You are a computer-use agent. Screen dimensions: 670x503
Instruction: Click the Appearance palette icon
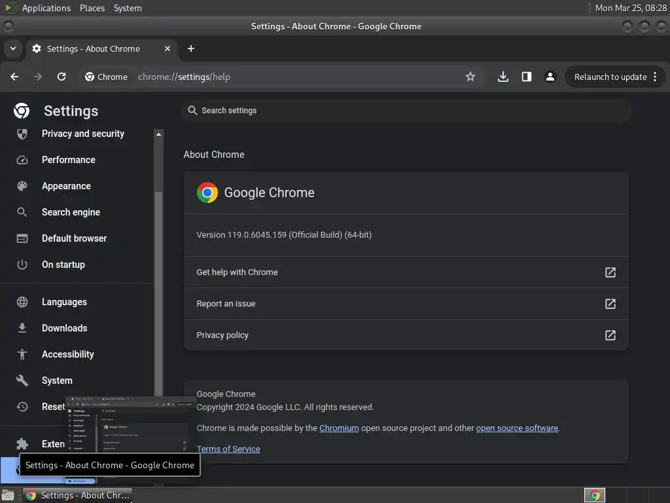22,186
